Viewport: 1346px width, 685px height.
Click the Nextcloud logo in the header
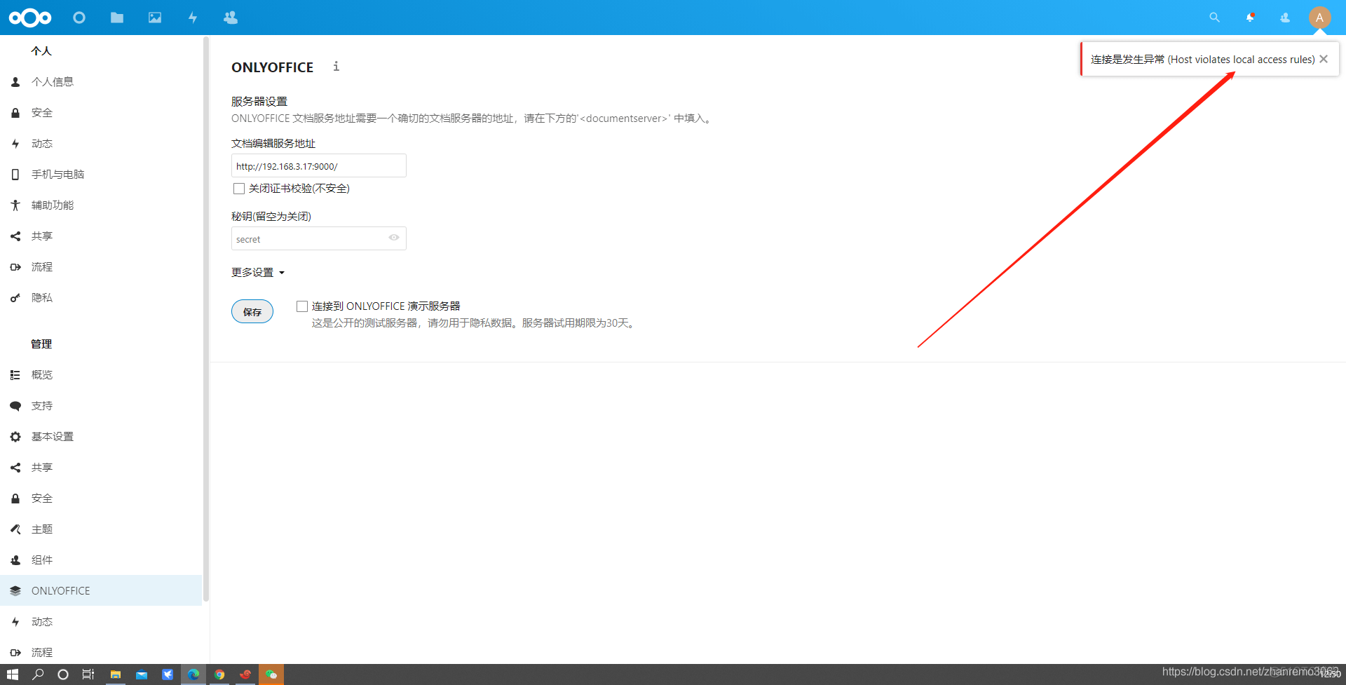(30, 18)
